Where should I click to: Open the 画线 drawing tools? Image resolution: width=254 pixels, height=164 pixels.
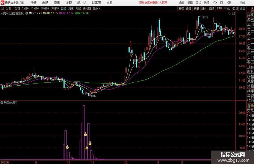coord(212,8)
